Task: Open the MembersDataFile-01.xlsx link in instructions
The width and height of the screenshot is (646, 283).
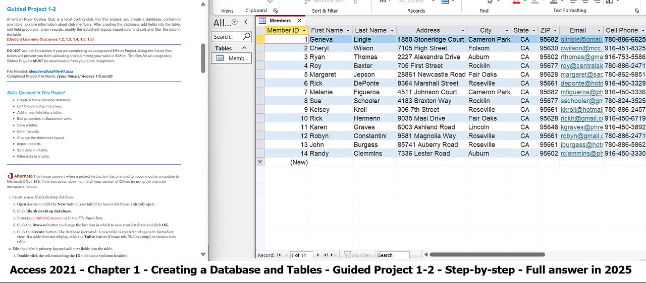Action: [51, 72]
